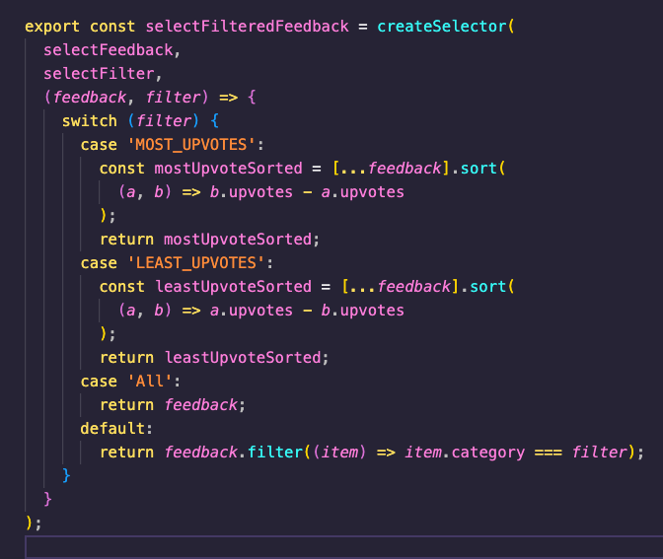This screenshot has height=559, width=663.
Task: Click the 'MOST_UPVOTES' string literal
Action: 191,145
